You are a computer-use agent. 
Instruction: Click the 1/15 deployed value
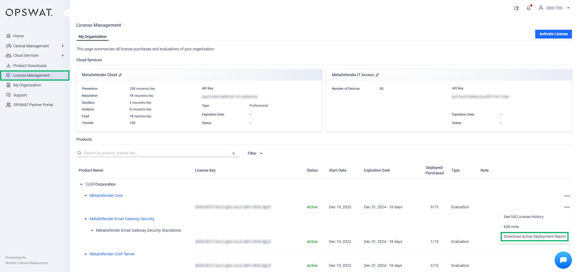(x=434, y=242)
